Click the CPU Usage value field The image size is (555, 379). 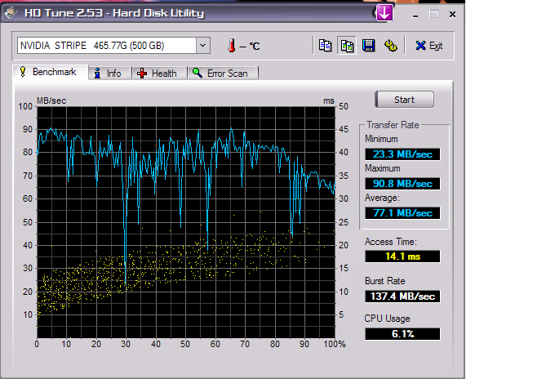(x=402, y=334)
